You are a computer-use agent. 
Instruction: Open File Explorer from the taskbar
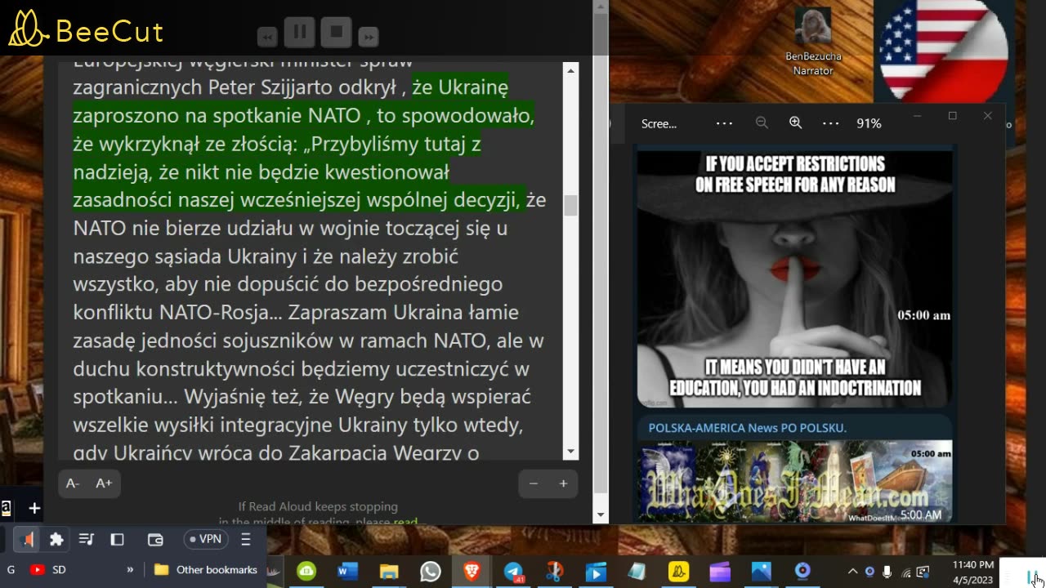(389, 572)
